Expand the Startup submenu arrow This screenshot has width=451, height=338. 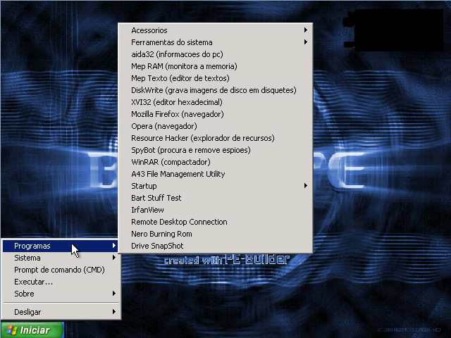point(306,186)
